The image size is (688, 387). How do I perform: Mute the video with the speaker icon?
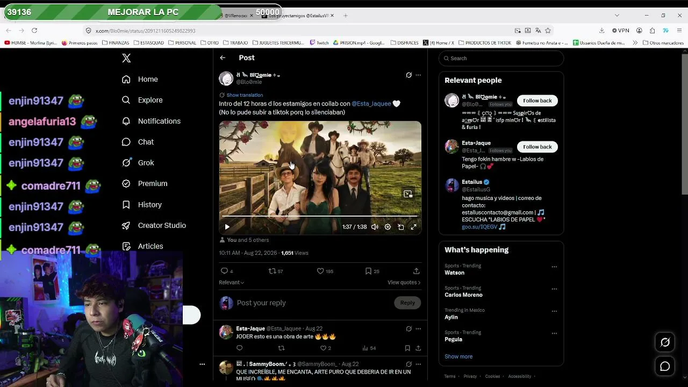[x=375, y=227]
